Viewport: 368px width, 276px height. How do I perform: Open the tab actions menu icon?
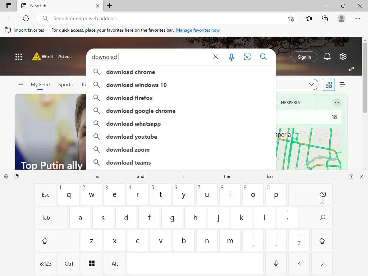pos(9,6)
